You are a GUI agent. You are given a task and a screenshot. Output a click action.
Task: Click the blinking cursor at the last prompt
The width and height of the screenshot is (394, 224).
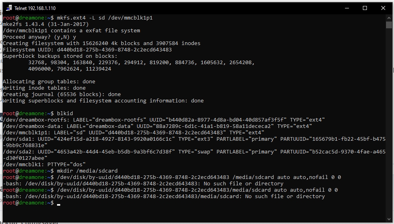[59, 203]
